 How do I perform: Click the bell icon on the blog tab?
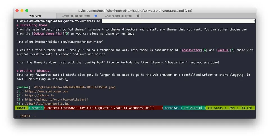coord(138,16)
